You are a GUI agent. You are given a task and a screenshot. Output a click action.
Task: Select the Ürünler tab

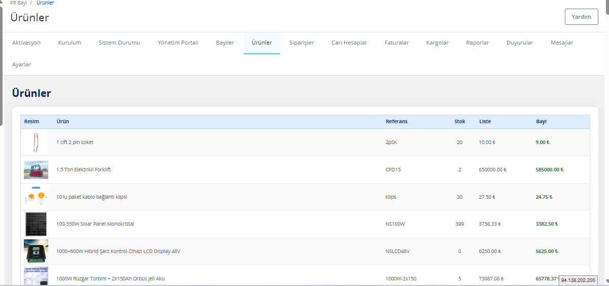tap(262, 43)
